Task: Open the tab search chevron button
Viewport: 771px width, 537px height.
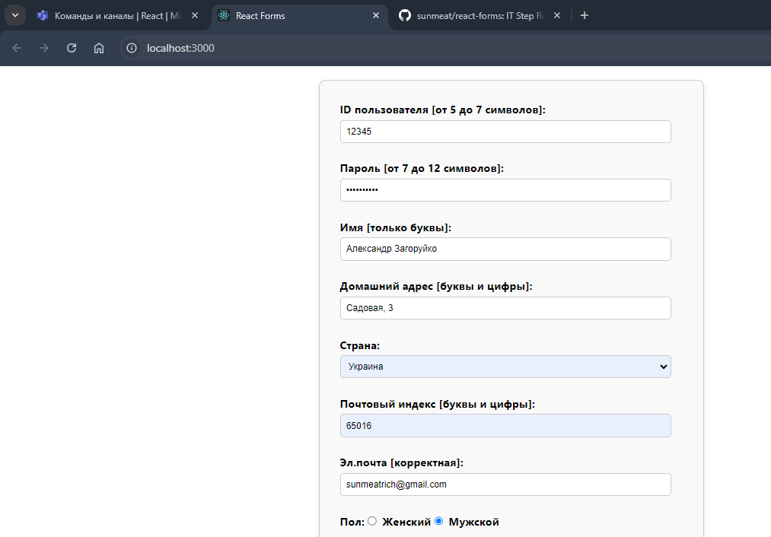Action: click(14, 15)
